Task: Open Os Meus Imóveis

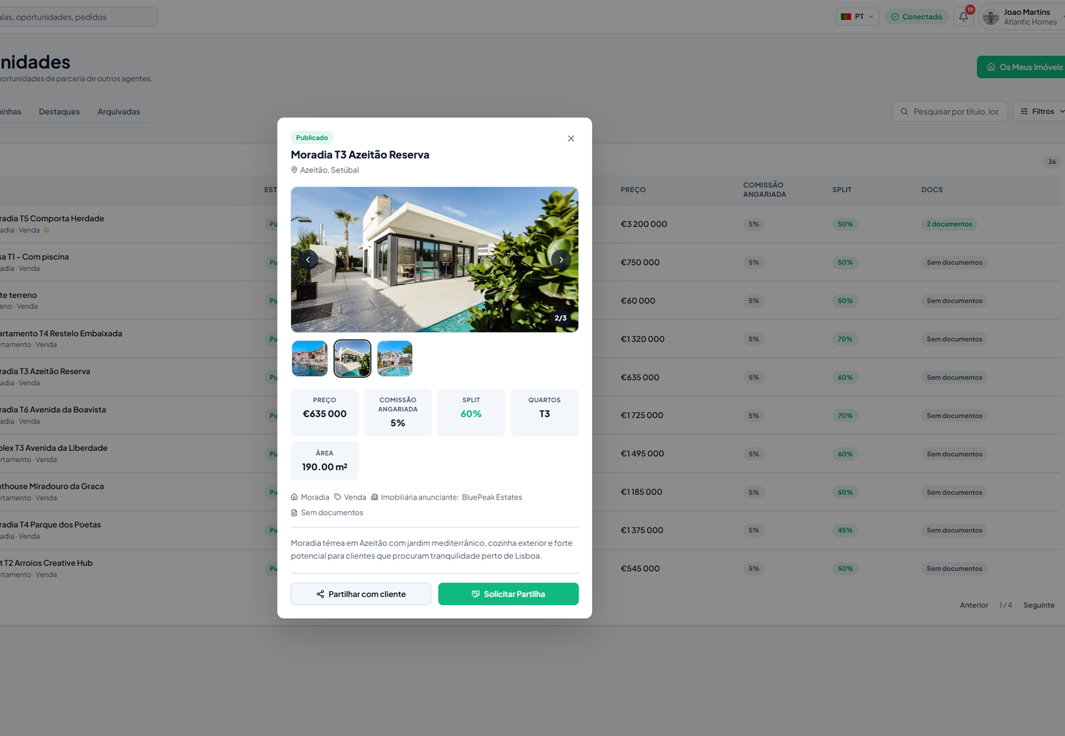Action: (1021, 67)
